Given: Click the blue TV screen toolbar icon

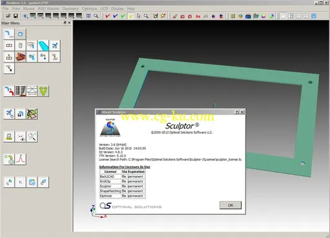Looking at the screenshot, I should tap(248, 16).
